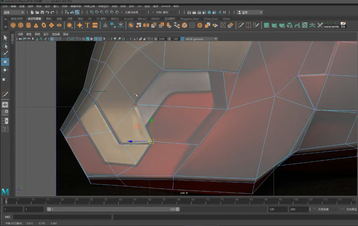Create a polygon cube from the shelf
358x226 pixels.
[x=21, y=25]
